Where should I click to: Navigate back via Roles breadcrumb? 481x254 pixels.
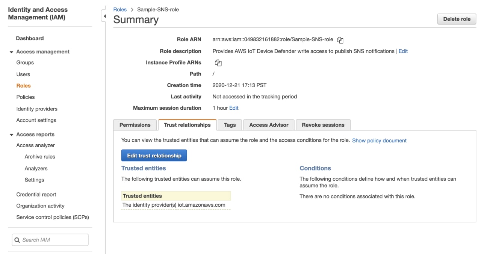point(120,9)
